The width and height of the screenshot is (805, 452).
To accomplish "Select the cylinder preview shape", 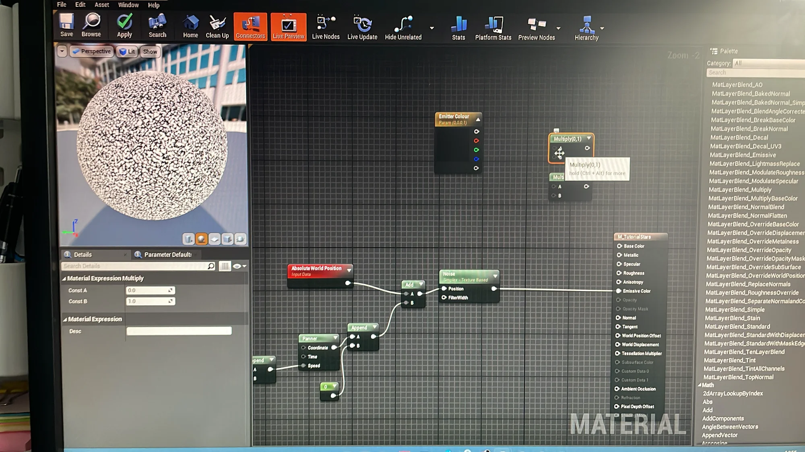I will point(188,239).
